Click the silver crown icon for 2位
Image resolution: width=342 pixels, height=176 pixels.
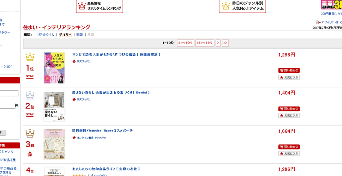coord(30,95)
